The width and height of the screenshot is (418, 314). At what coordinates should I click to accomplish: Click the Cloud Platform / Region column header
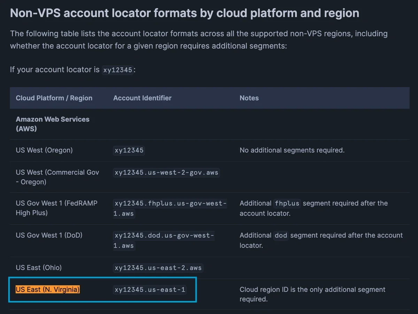[54, 98]
